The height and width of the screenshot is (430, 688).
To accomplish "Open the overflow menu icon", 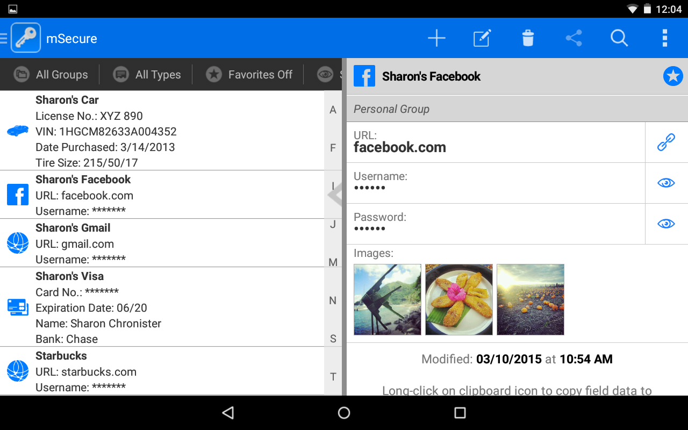I will tap(665, 38).
